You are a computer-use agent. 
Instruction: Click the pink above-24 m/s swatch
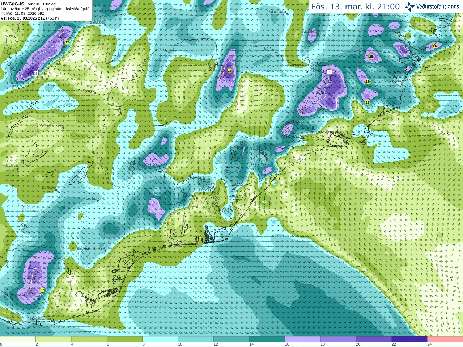pyautogui.click(x=445, y=339)
